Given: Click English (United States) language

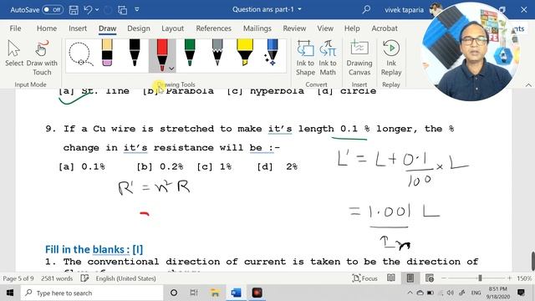Looking at the screenshot, I should [125, 278].
